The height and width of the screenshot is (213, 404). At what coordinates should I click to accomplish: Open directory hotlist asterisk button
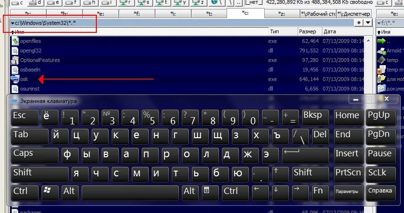(359, 23)
